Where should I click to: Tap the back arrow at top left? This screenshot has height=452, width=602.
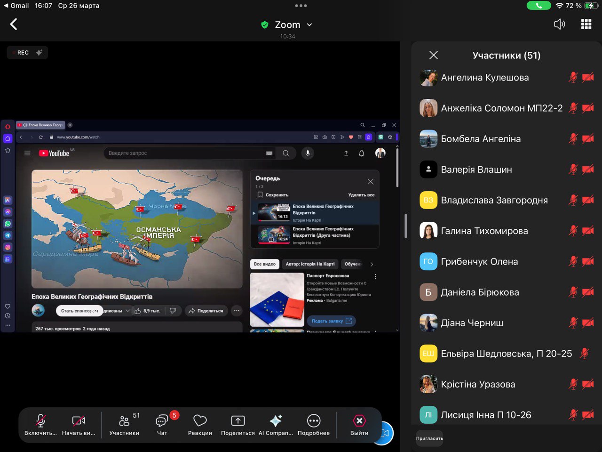click(14, 24)
